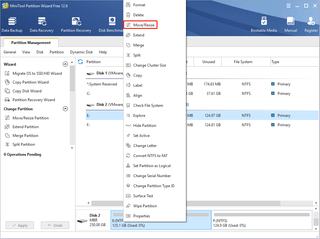Image resolution: width=320 pixels, height=239 pixels.
Task: Click Split Partition in the sidebar
Action: click(x=20, y=144)
